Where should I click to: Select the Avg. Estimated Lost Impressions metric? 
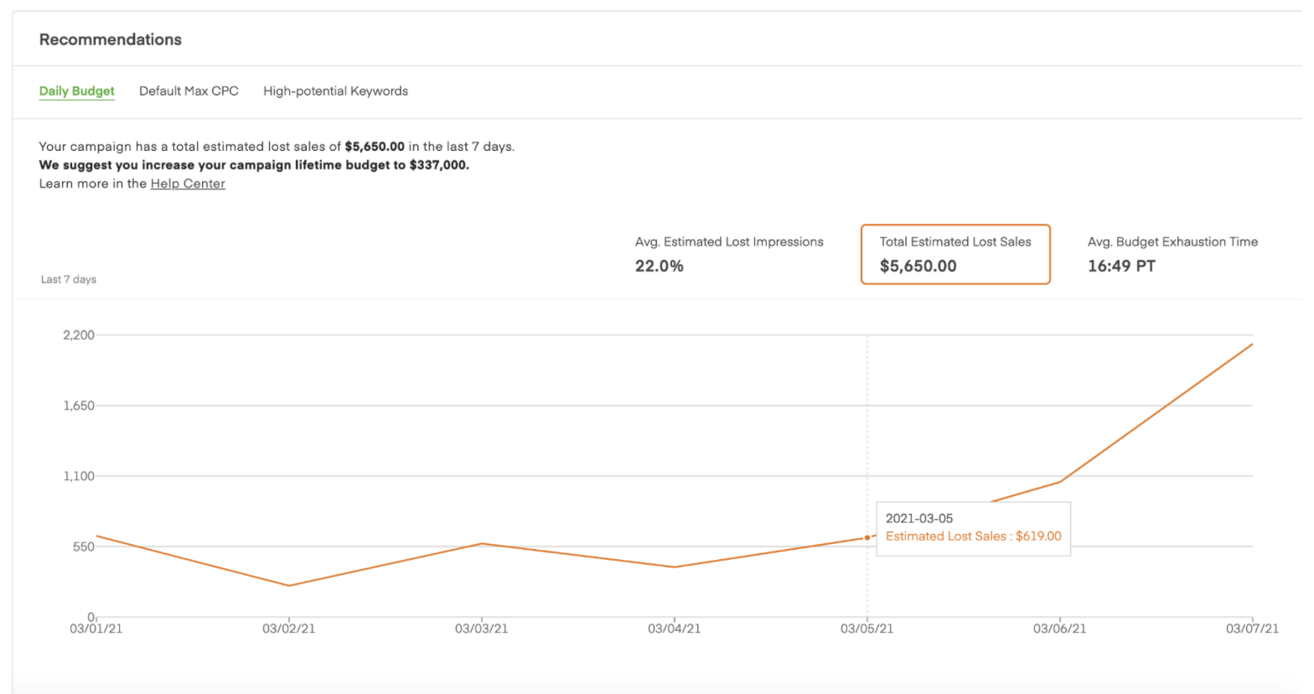[x=728, y=254]
